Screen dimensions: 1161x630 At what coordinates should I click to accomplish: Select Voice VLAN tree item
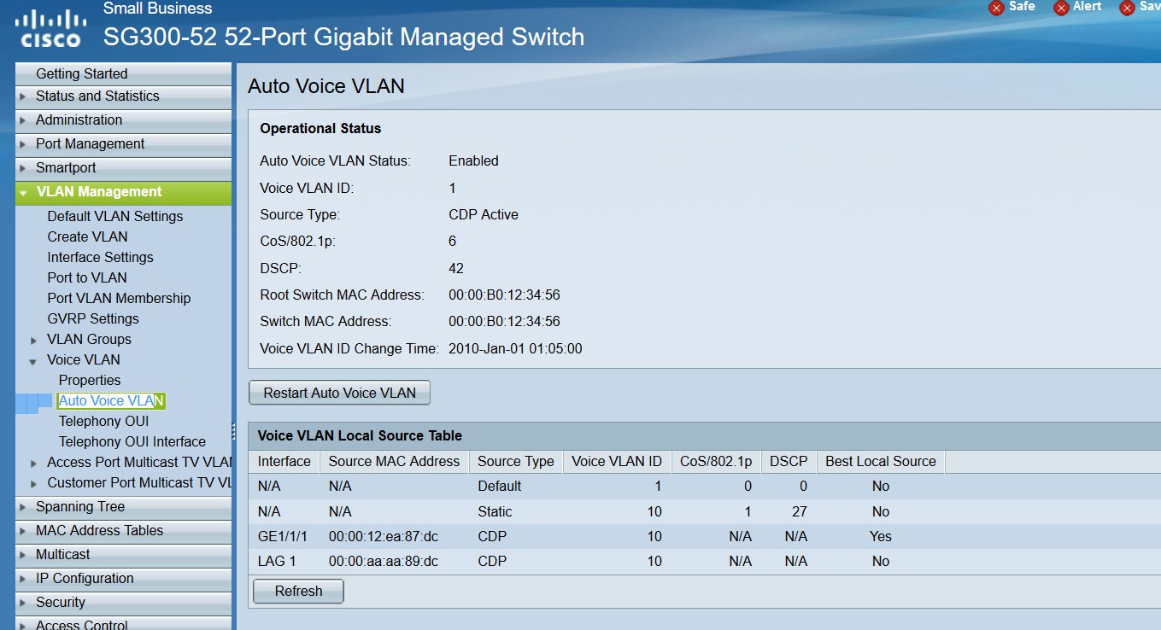point(84,359)
